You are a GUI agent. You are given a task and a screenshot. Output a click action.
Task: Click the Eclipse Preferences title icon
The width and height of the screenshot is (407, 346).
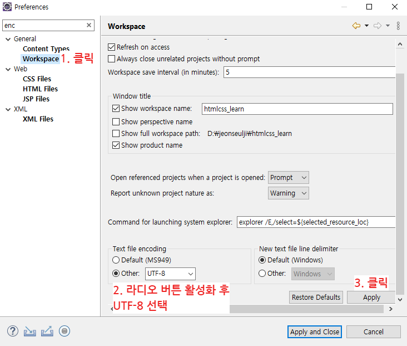tap(7, 7)
